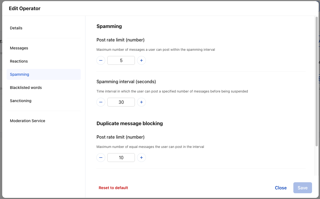Image resolution: width=320 pixels, height=199 pixels.
Task: Click the spamming interval field showing 30
Action: [x=121, y=102]
